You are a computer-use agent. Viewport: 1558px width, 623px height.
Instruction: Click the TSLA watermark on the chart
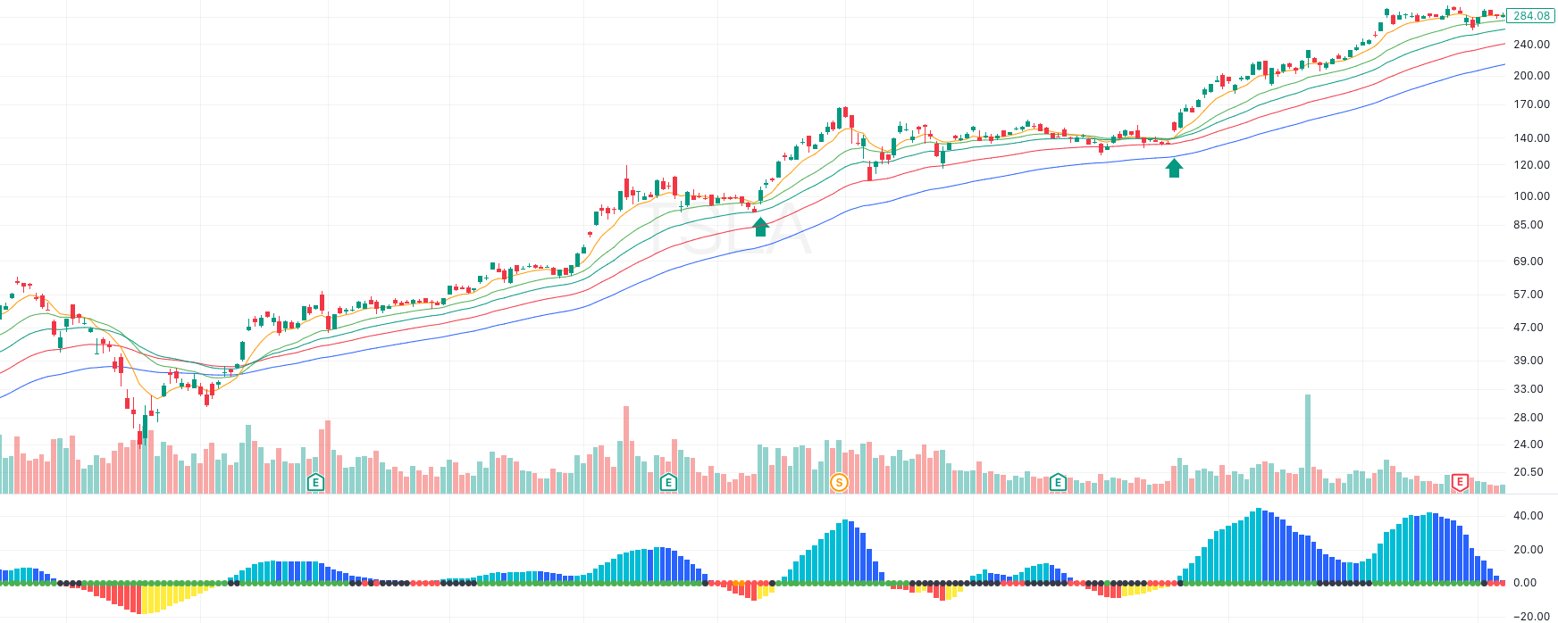[x=731, y=228]
